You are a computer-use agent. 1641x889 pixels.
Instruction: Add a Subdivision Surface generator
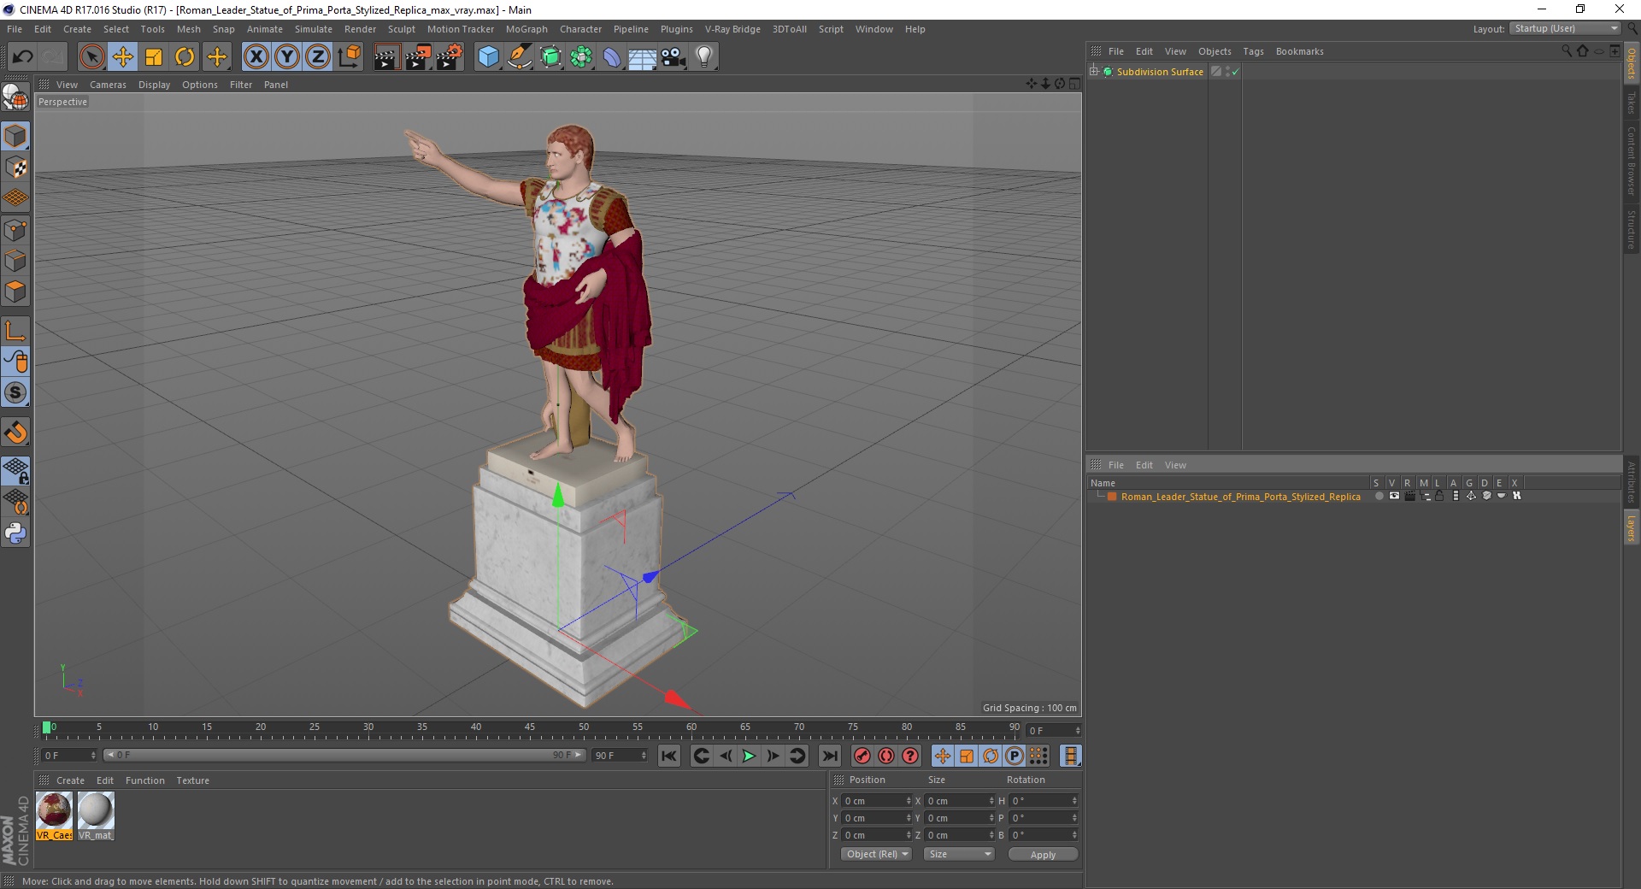point(550,57)
